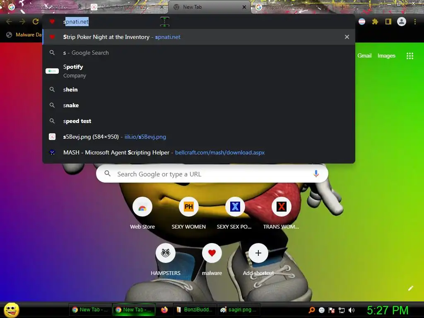Open the smiley face Start button
This screenshot has width=424, height=318.
point(11,310)
